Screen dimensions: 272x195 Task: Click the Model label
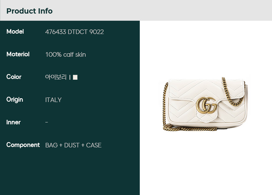tap(15, 32)
